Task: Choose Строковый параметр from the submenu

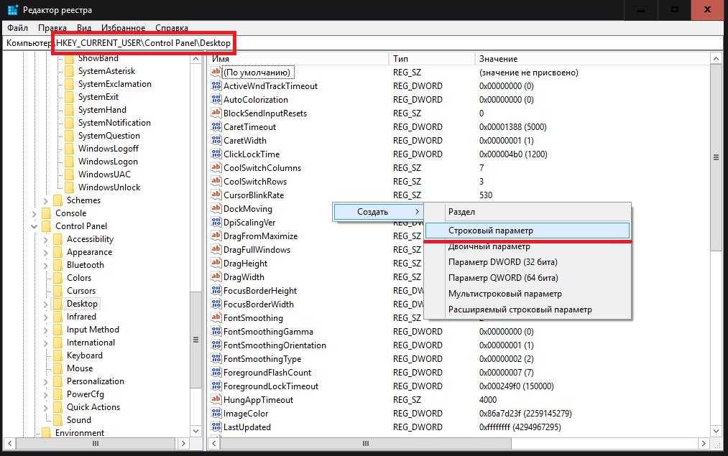Action: click(x=527, y=231)
